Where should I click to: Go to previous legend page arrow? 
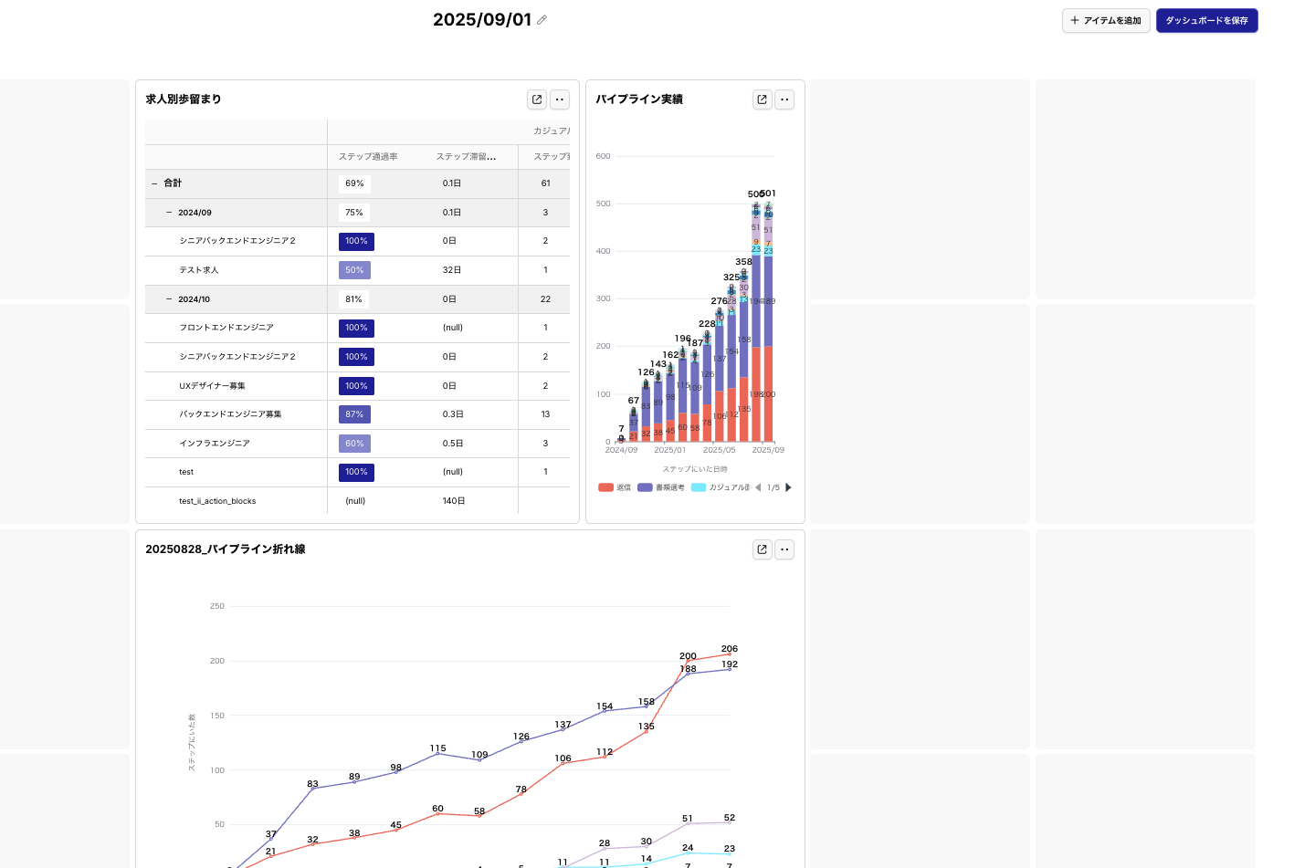click(758, 487)
